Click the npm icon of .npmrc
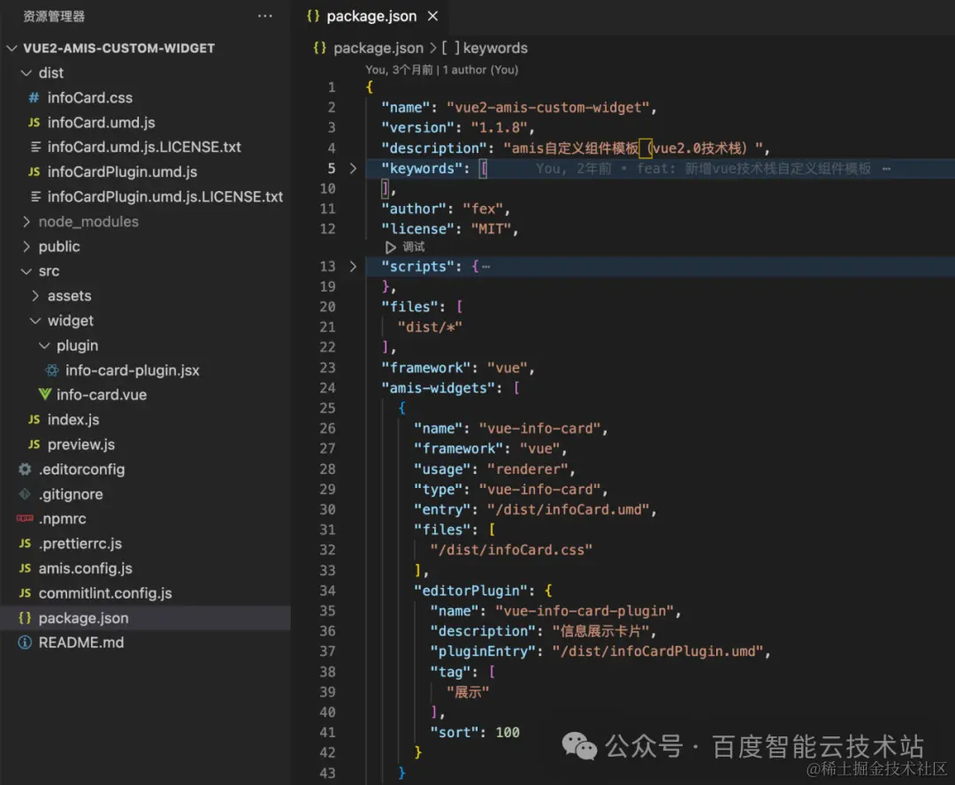 pyautogui.click(x=25, y=518)
